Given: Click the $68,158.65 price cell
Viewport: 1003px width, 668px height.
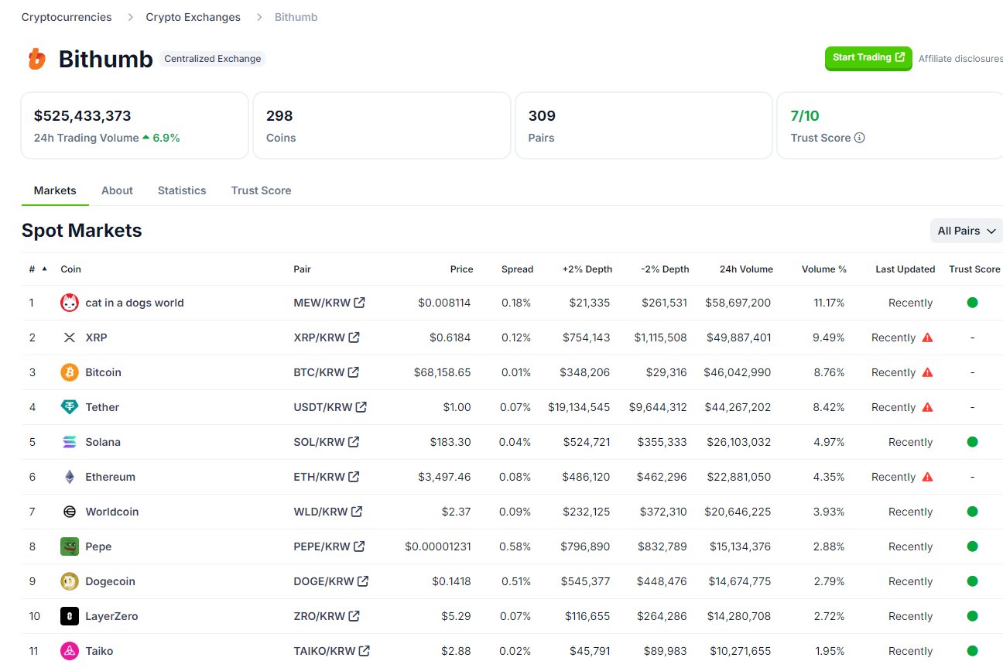Looking at the screenshot, I should 442,372.
